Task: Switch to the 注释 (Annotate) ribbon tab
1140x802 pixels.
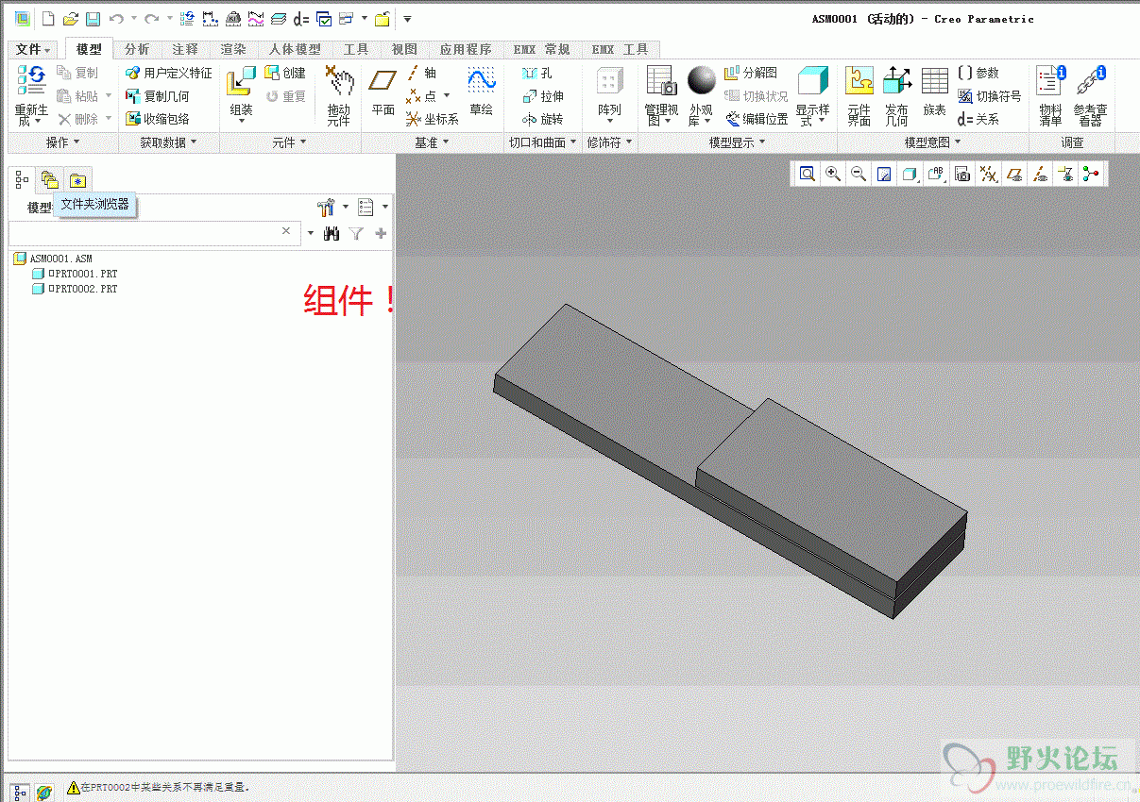Action: [185, 49]
